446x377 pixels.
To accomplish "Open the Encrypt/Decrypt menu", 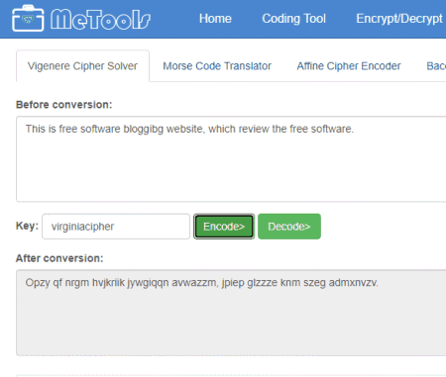I will tap(399, 19).
